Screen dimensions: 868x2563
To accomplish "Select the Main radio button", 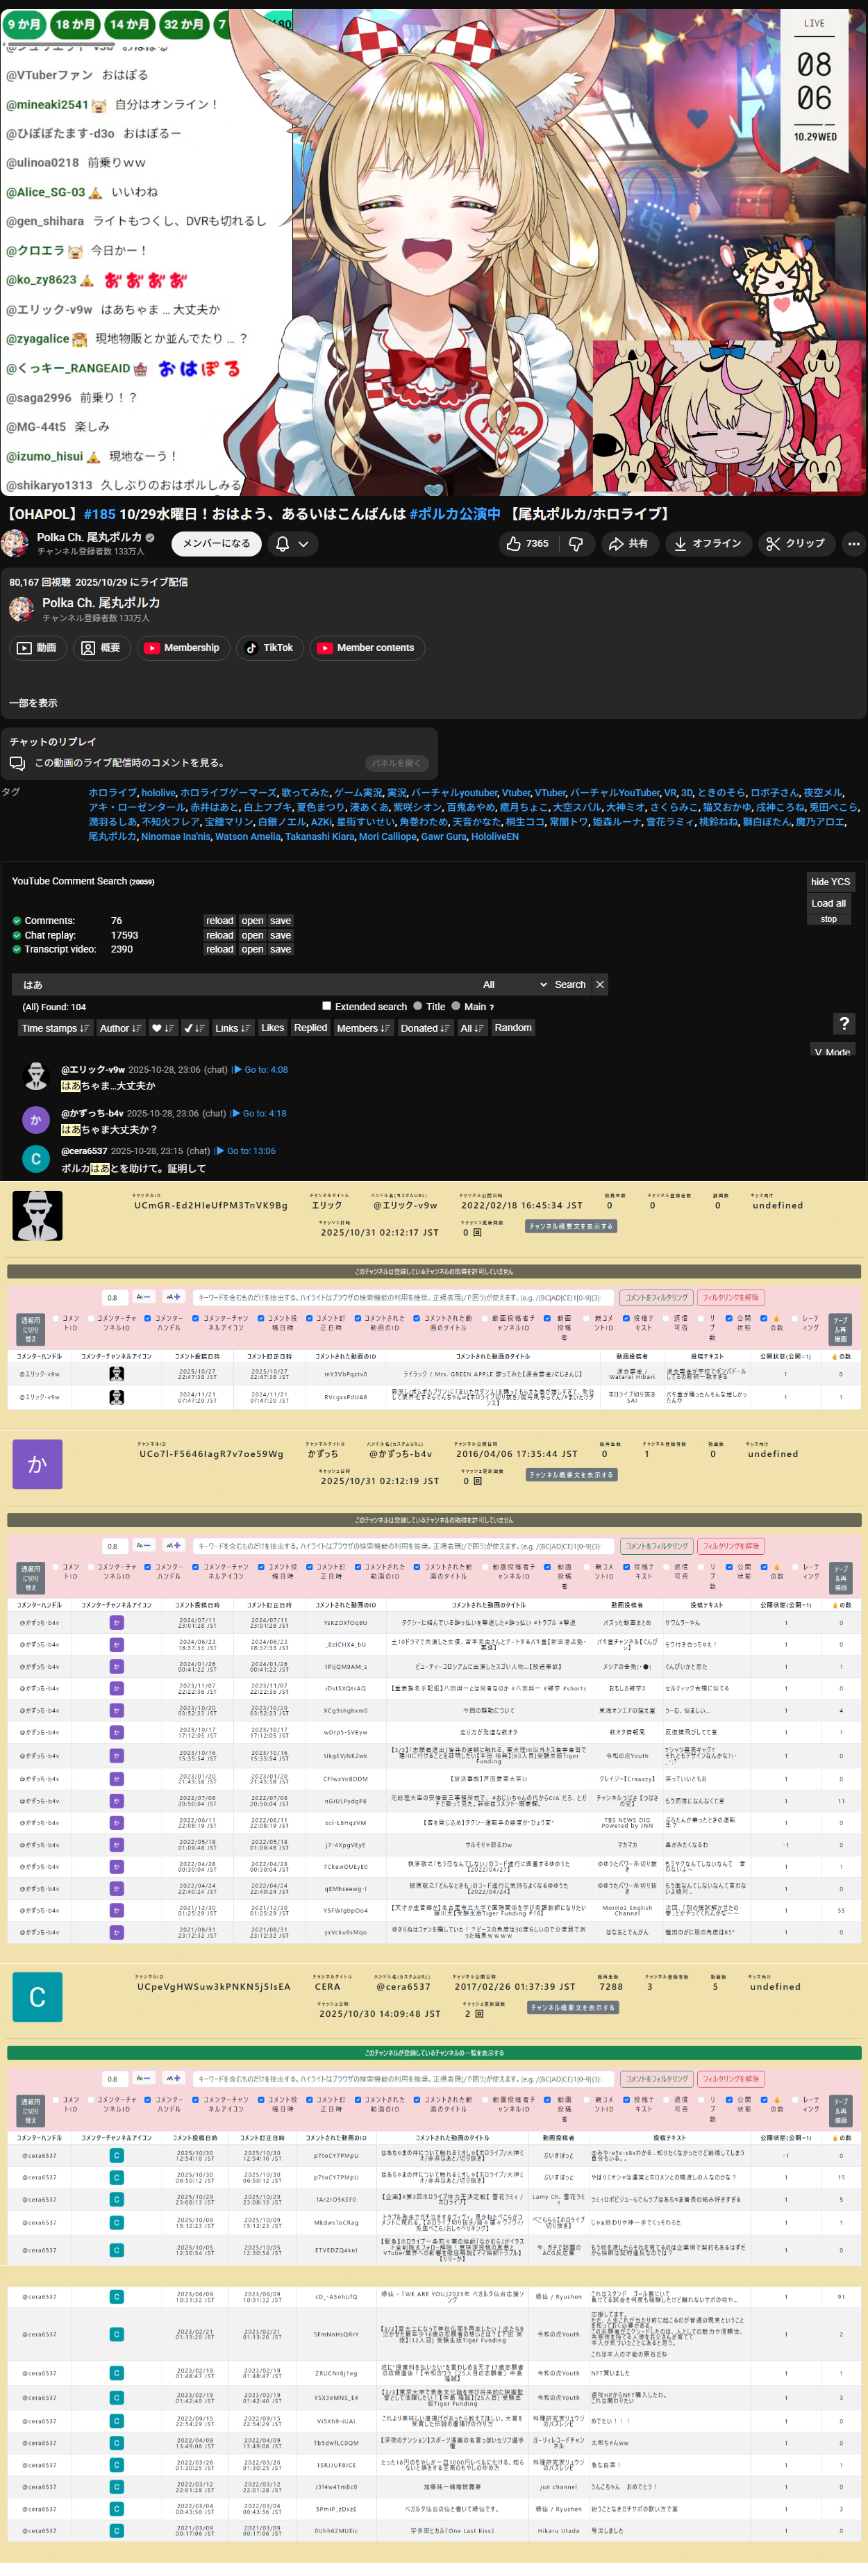I will pyautogui.click(x=456, y=1006).
